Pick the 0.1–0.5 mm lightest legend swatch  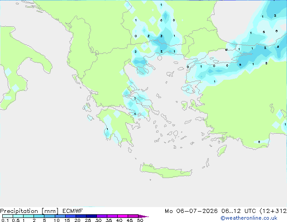[x=8, y=216]
